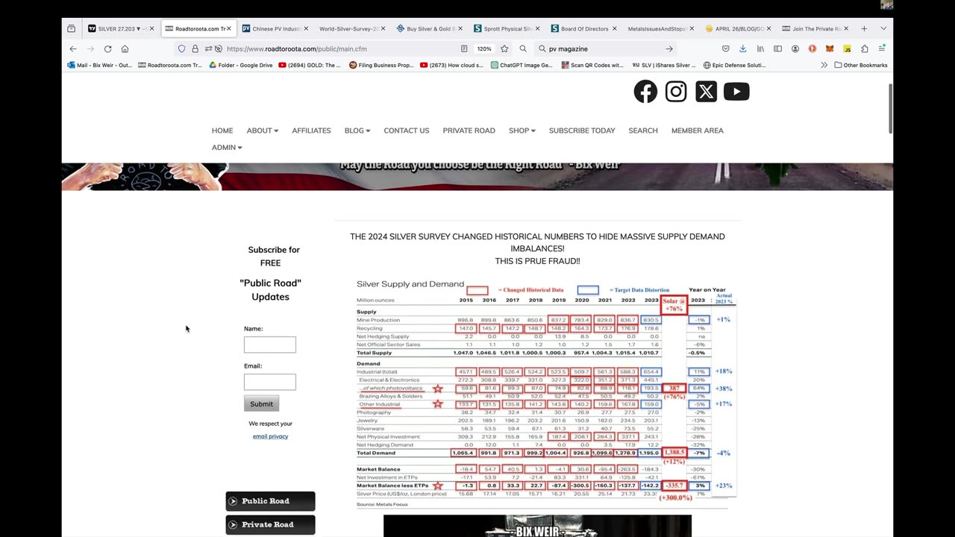Close the SILVER 27.203 tab
955x537 pixels.
pyautogui.click(x=151, y=28)
